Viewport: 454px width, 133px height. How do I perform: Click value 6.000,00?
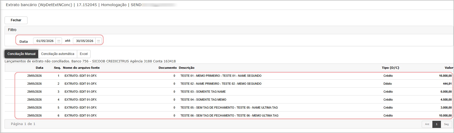[446, 92]
